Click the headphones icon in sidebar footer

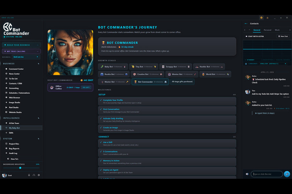click(x=34, y=175)
